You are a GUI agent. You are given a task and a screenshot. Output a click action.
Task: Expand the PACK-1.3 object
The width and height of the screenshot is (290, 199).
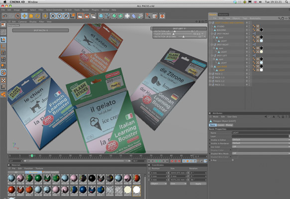pyautogui.click(x=210, y=78)
